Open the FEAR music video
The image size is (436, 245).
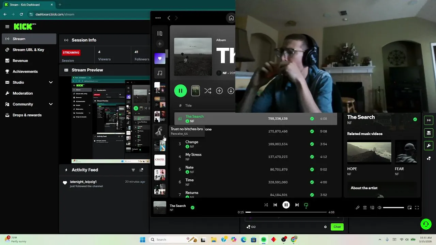point(406,152)
